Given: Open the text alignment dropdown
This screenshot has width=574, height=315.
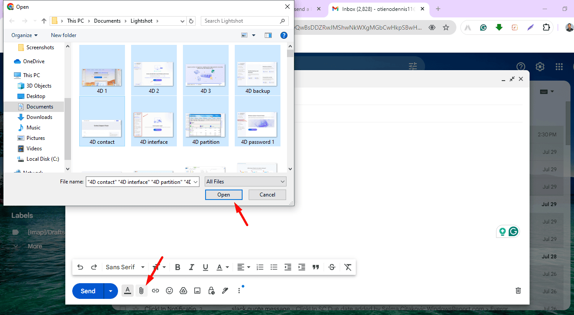Looking at the screenshot, I should [x=244, y=267].
